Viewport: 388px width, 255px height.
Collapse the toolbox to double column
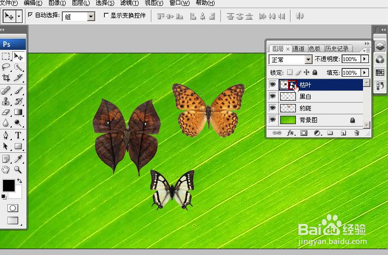coord(2,30)
